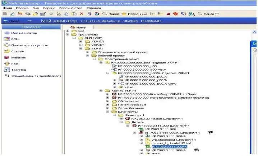This screenshot has width=258, height=156.
Task: Select КР.7963.3.110.000-Шпангоут 1 item
Action: pos(157,119)
